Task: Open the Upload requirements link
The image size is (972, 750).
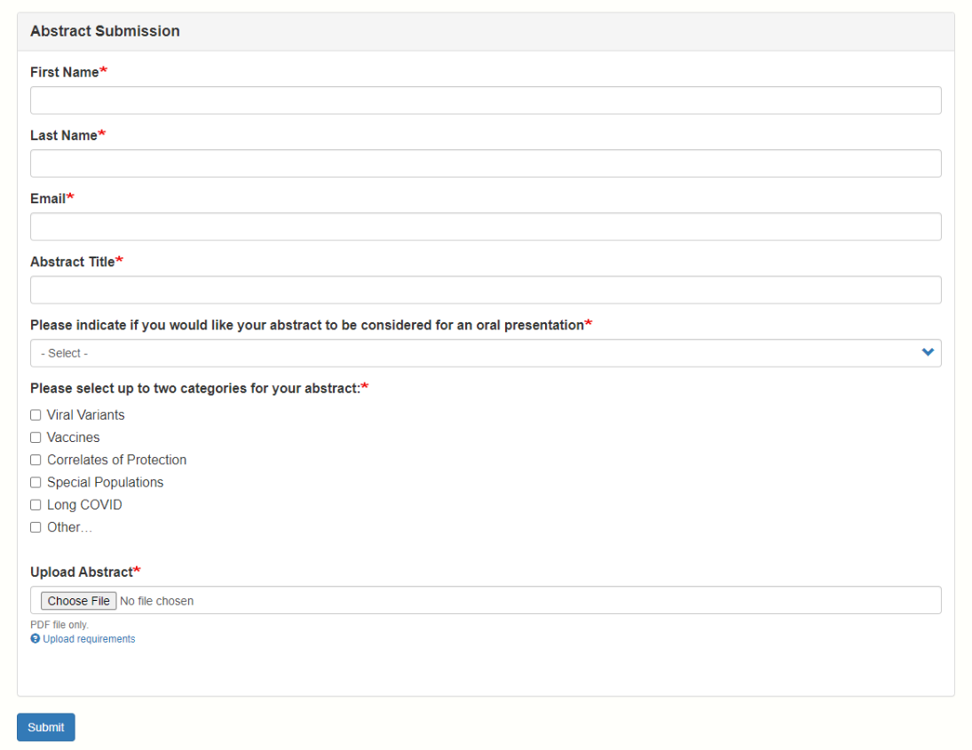Action: pyautogui.click(x=89, y=639)
